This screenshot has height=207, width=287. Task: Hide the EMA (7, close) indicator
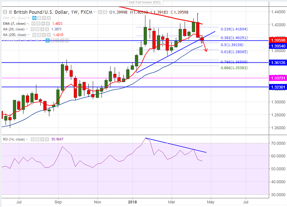tap(33, 23)
